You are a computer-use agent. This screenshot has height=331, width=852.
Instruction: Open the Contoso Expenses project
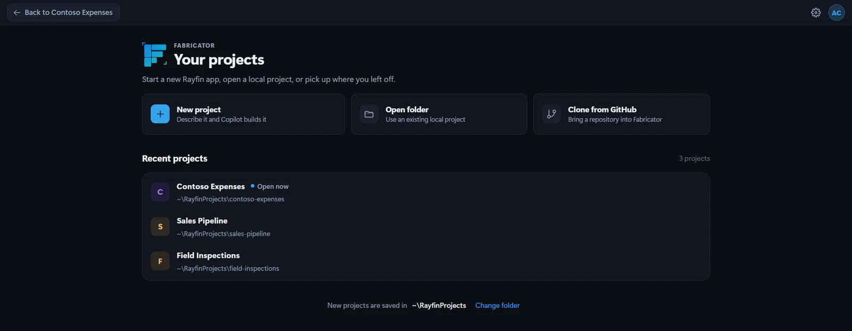coord(426,192)
